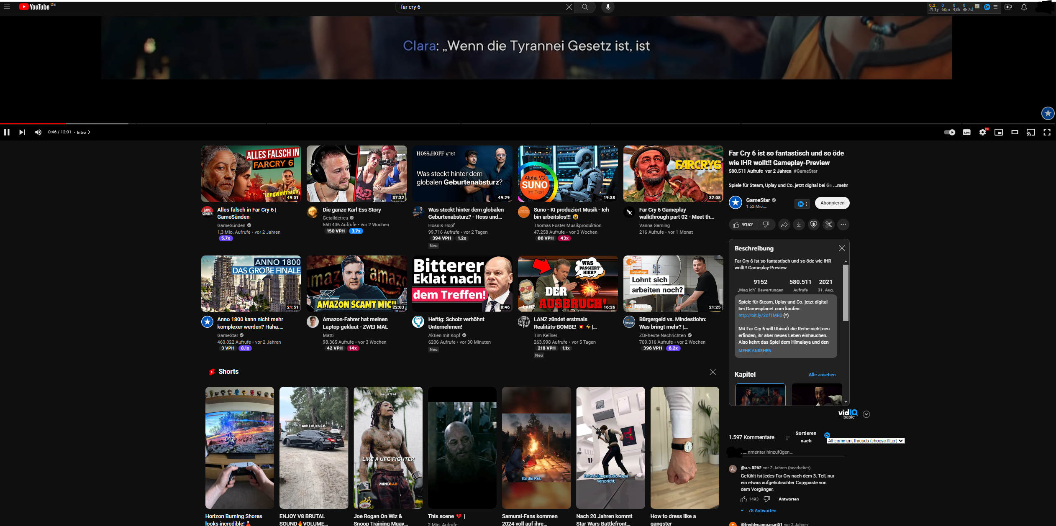Subscribe via Abonnieren button

[x=832, y=203]
